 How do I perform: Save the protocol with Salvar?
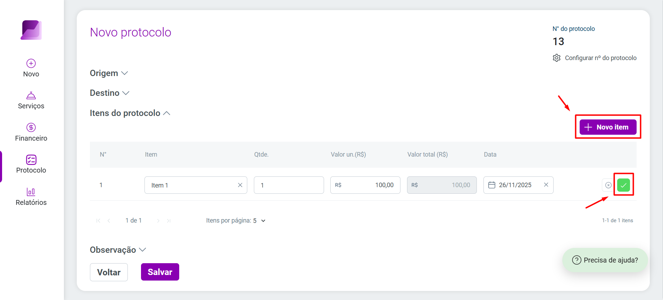[160, 272]
